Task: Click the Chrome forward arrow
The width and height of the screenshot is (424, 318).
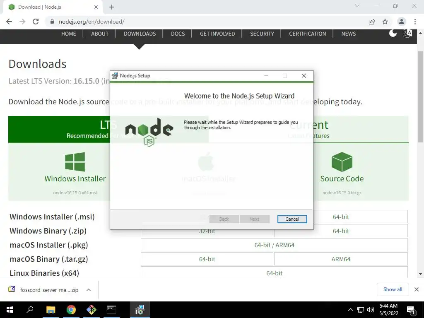Action: pyautogui.click(x=22, y=22)
